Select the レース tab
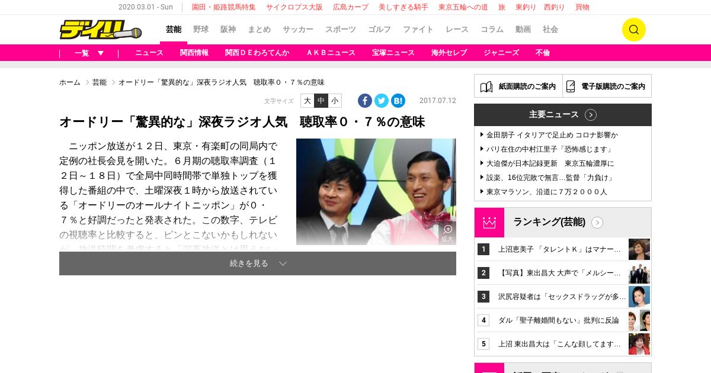Image resolution: width=711 pixels, height=373 pixels. pyautogui.click(x=457, y=30)
